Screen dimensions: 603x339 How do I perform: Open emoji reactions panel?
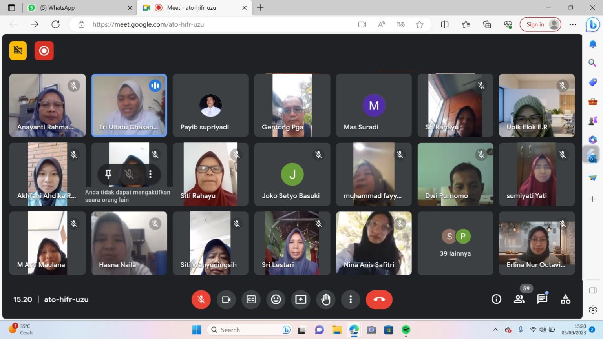276,300
